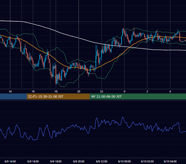Screen dimensions: 186x164
Task: Click the blue session bar before ロンドン
Action: (x=13, y=96)
